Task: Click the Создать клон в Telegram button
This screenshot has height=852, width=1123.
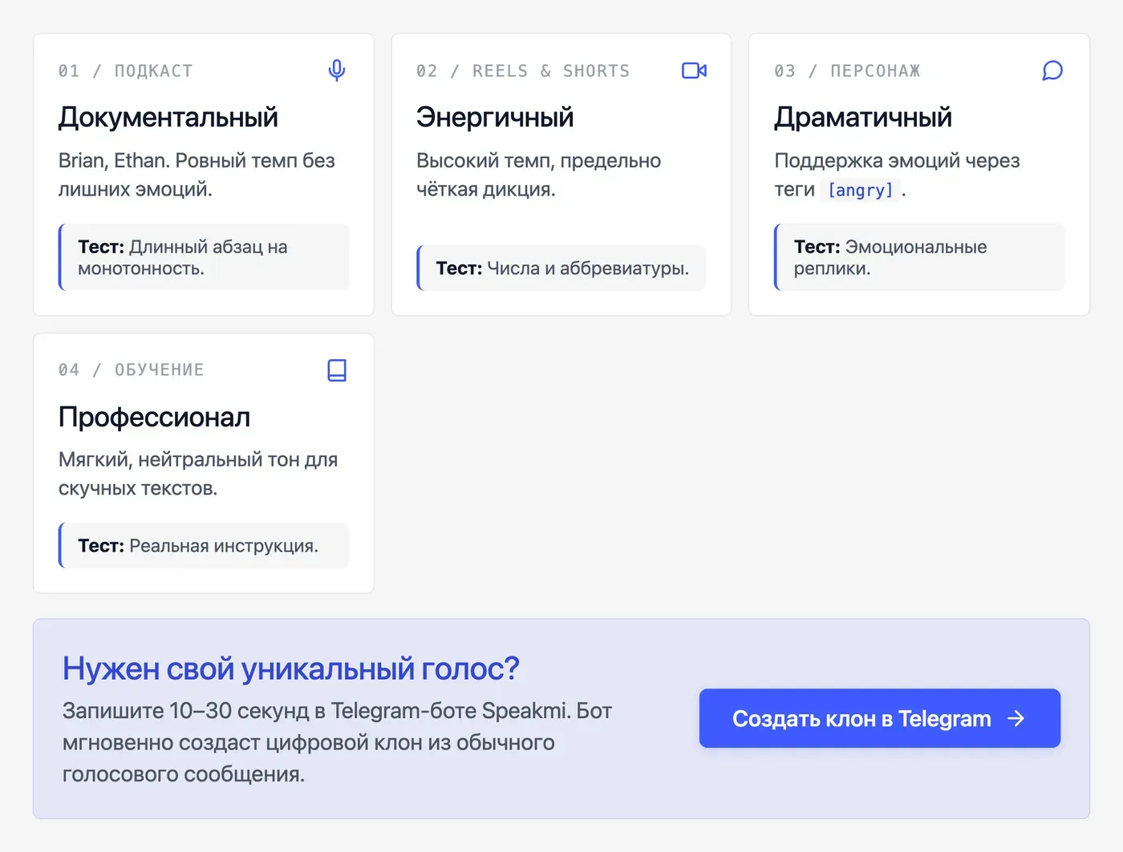Action: coord(880,718)
